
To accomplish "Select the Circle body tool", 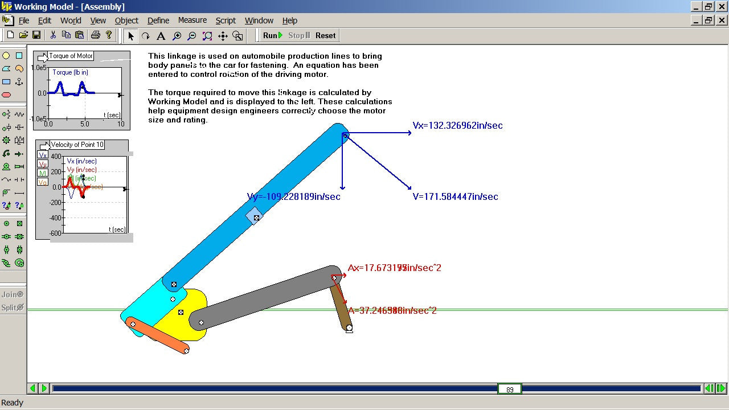I will point(6,56).
